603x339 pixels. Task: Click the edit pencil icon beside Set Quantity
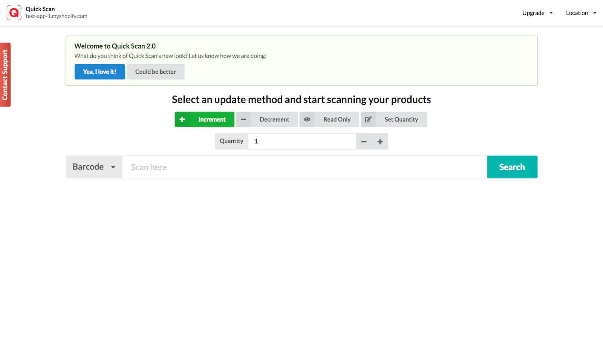(369, 119)
